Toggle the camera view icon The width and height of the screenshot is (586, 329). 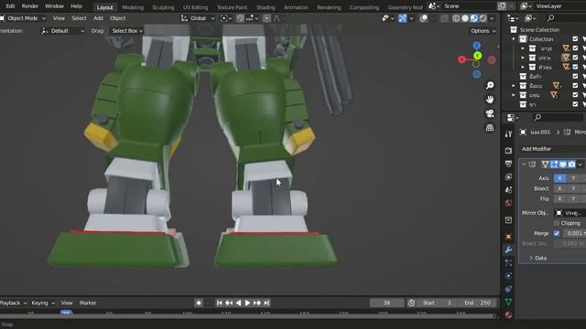point(490,113)
